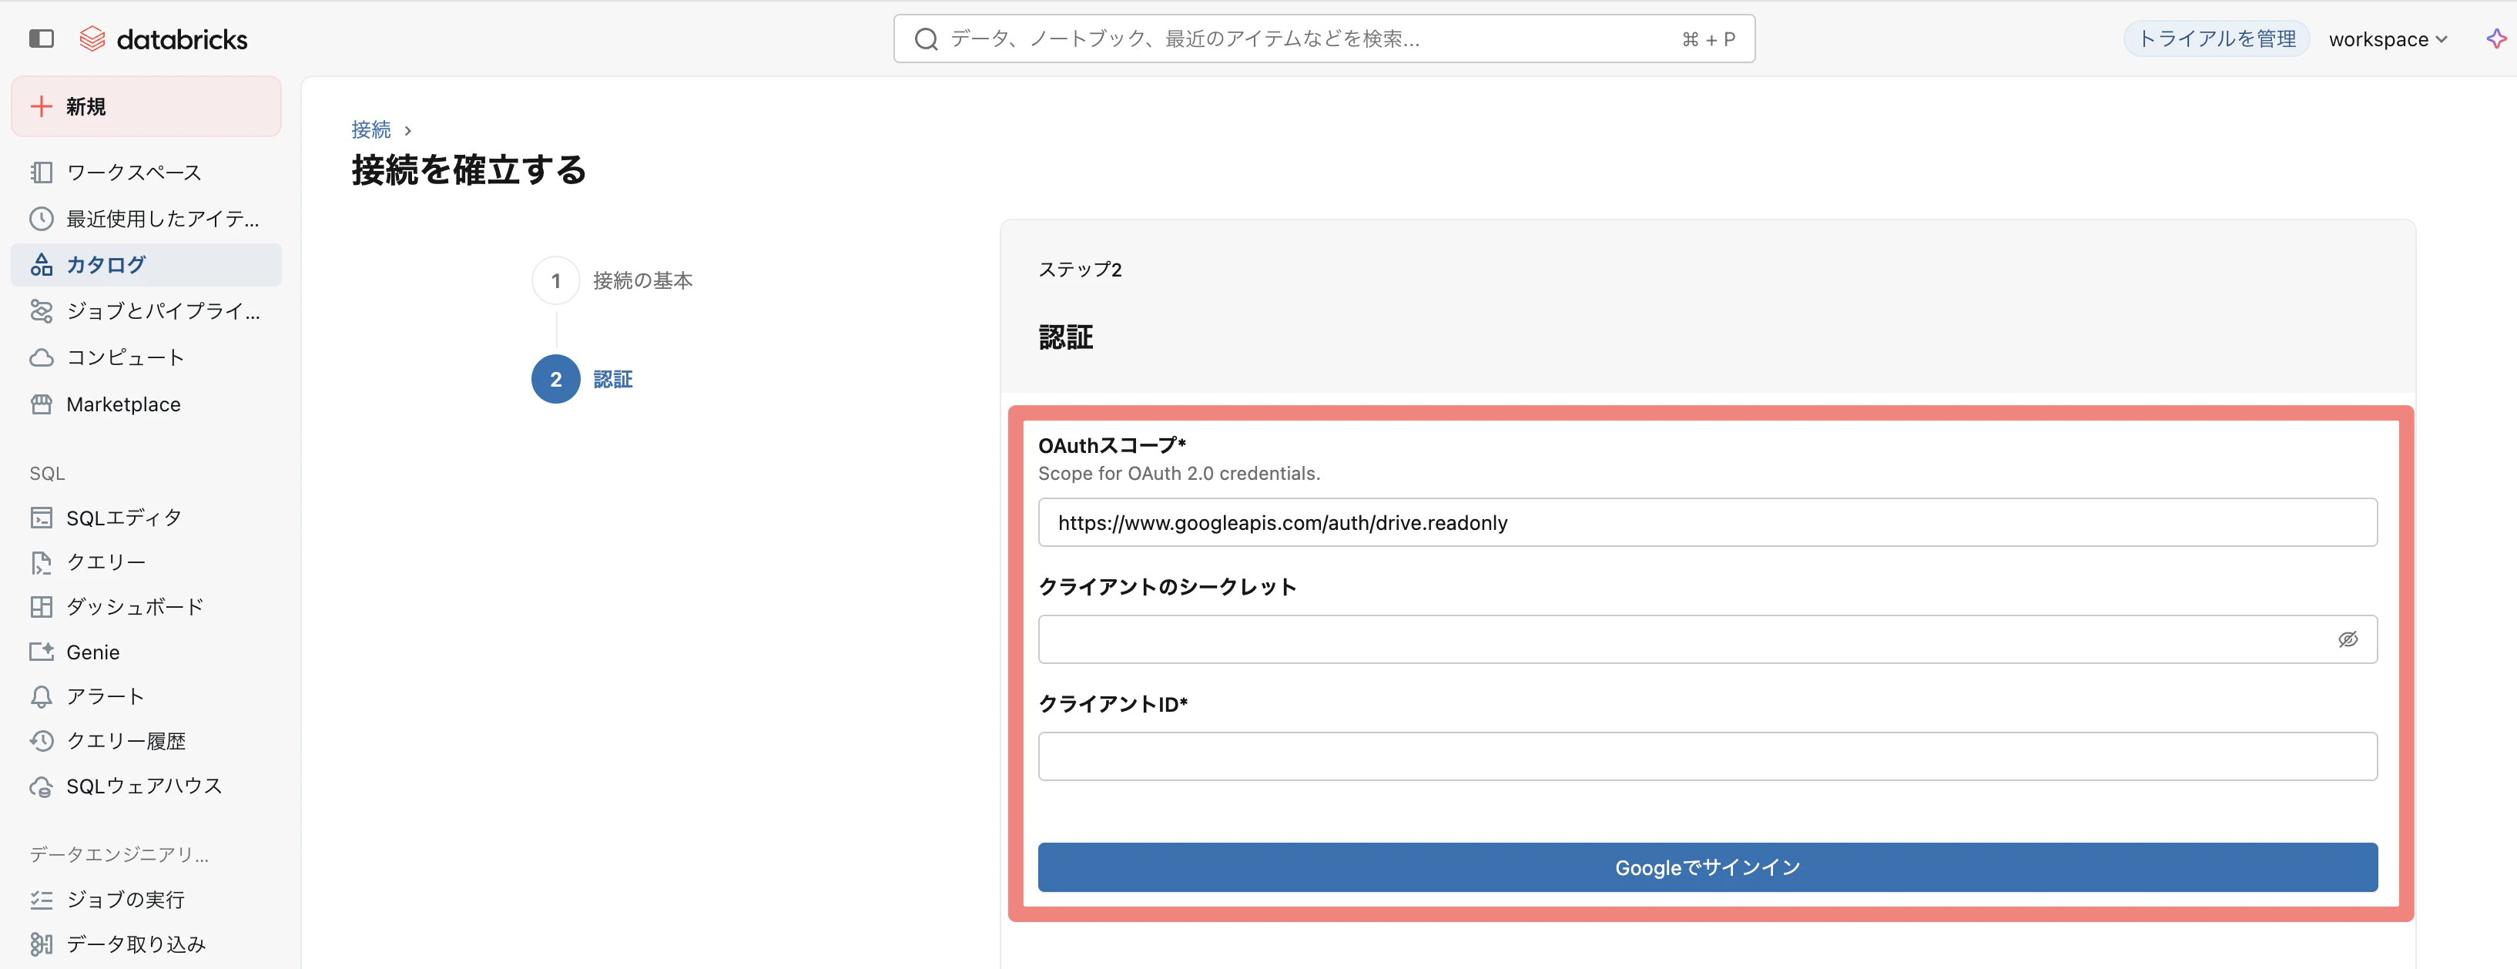
Task: Open SQL Warehouses in the sidebar
Action: (x=143, y=786)
